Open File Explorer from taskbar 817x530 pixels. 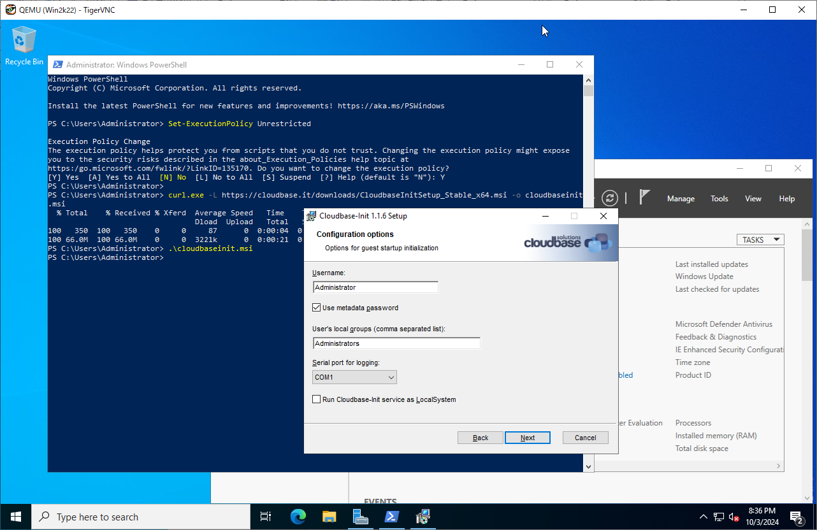[x=329, y=517]
